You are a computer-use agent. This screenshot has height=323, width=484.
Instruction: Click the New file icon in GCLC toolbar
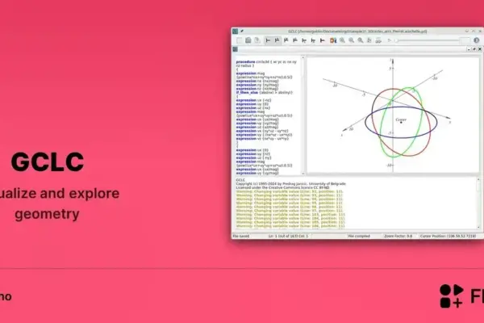point(240,40)
